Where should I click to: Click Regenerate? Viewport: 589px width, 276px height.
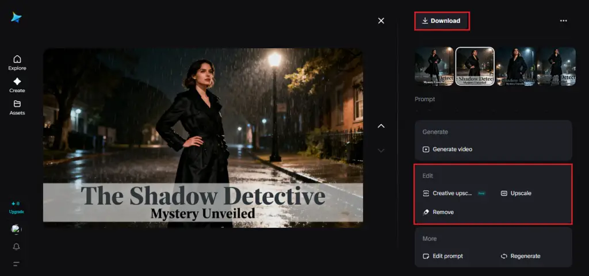[x=520, y=256]
